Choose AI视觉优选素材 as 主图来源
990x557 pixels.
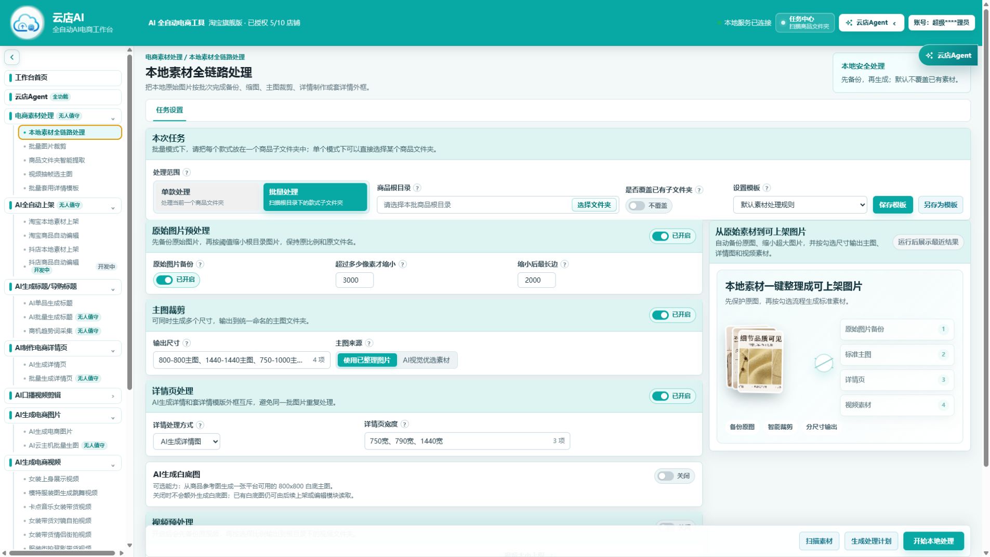(426, 361)
